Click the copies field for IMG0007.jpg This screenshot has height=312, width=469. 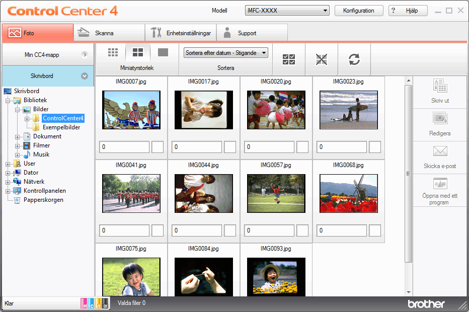pos(124,147)
